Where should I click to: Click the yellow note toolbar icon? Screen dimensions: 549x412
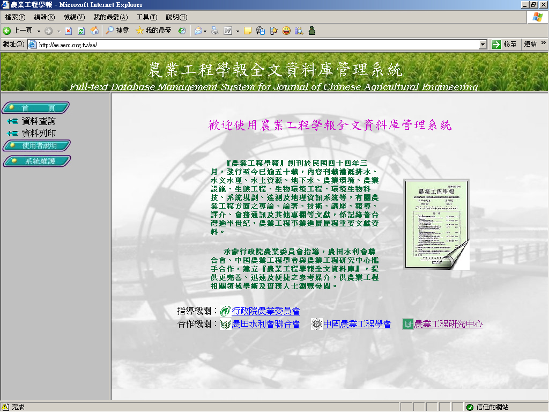click(x=248, y=31)
